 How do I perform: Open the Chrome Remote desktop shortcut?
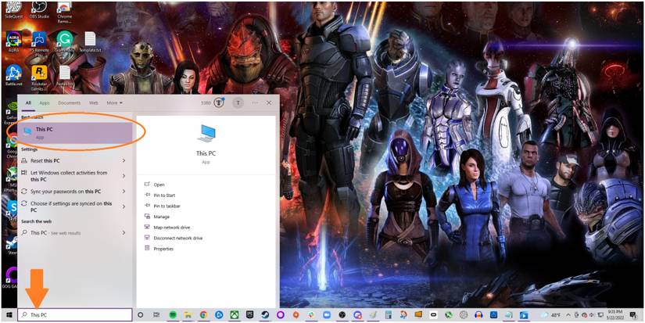tap(64, 11)
